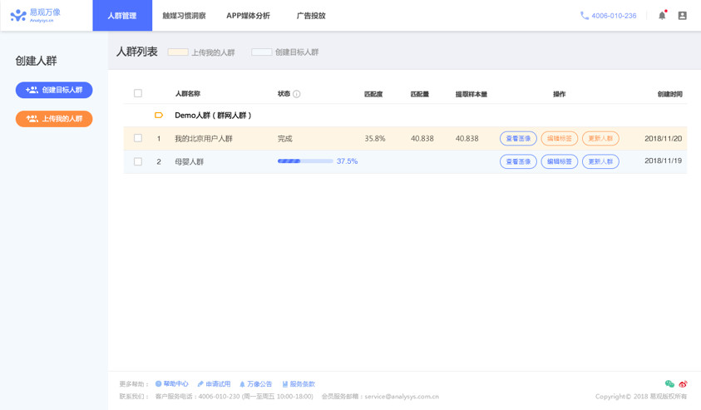Click the 上传我的人群 orange button
701x410 pixels.
(x=54, y=118)
